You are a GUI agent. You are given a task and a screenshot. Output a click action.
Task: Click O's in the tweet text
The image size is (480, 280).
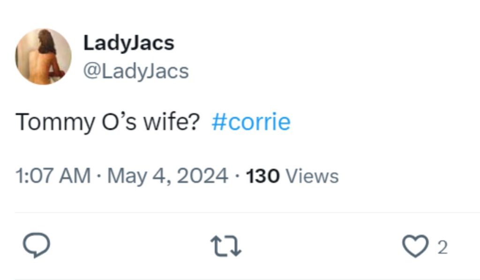[119, 122]
